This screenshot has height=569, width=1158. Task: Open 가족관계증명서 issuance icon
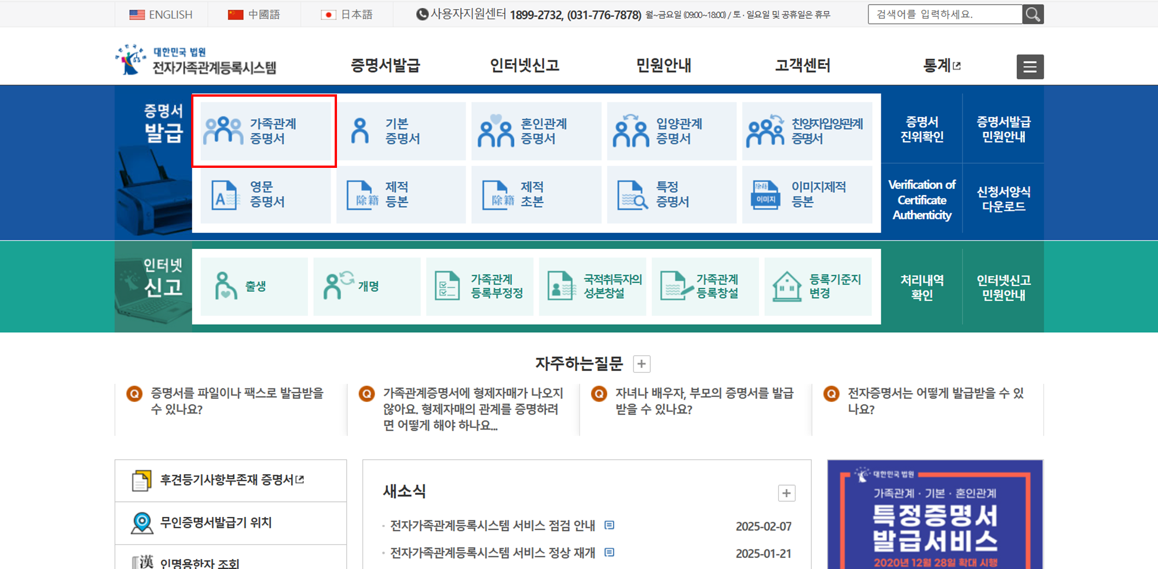pos(263,131)
